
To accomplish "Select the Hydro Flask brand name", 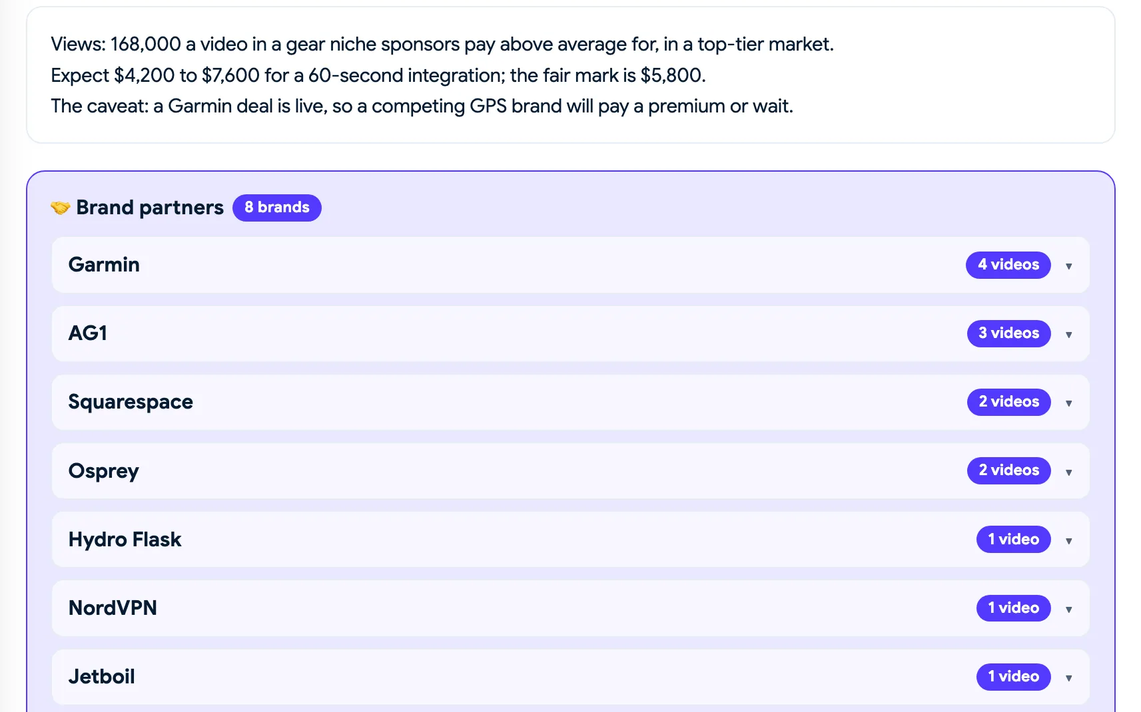I will (125, 540).
